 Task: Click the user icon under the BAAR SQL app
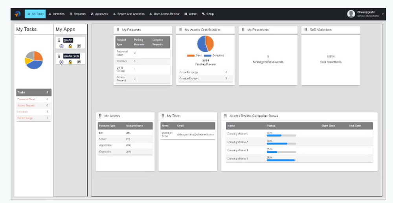pyautogui.click(x=61, y=62)
